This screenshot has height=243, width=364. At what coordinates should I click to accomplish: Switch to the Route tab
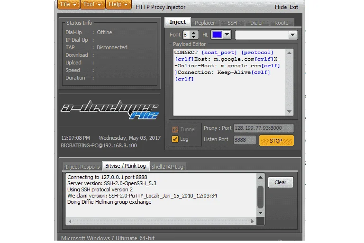pos(282,23)
